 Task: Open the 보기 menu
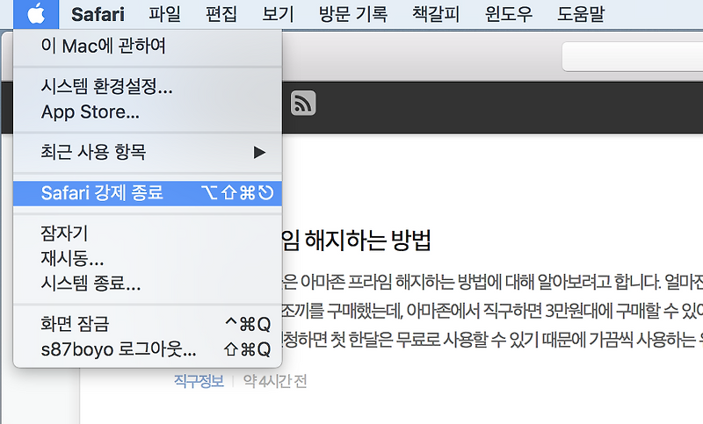(x=278, y=14)
